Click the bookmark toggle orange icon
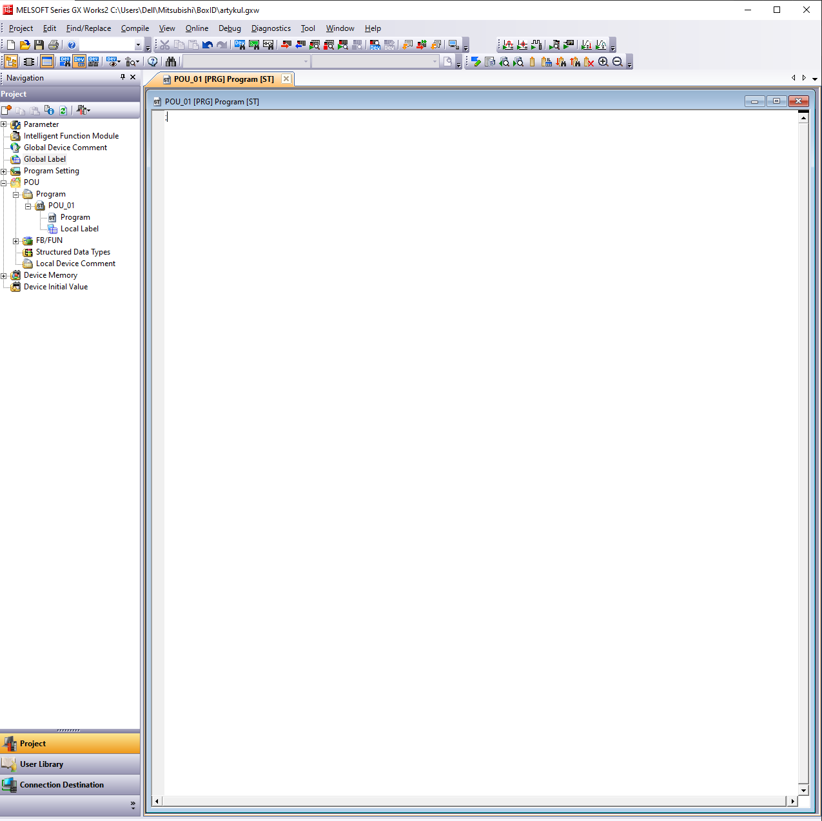Screen dimensions: 822x821 533,62
